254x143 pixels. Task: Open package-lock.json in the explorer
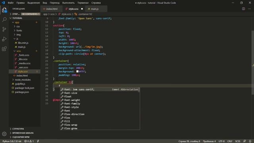(25, 88)
